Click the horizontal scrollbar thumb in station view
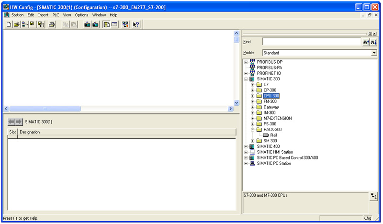383x224 pixels. 45,109
